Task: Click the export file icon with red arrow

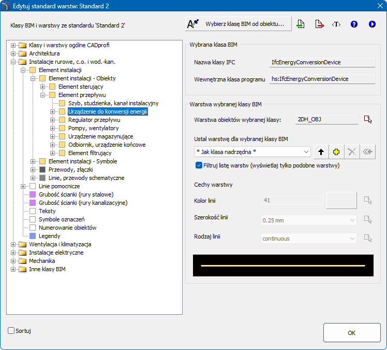Action: point(319,24)
